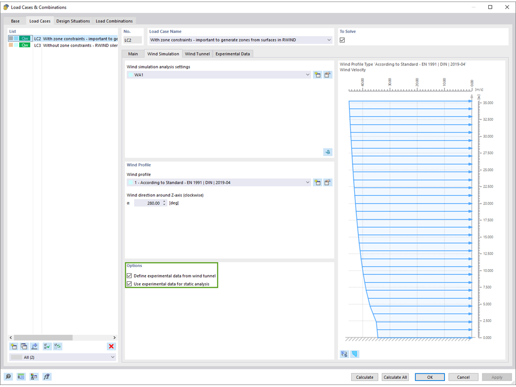Uncheck Use experimental data for static analysis
This screenshot has height=387, width=516.
point(130,284)
